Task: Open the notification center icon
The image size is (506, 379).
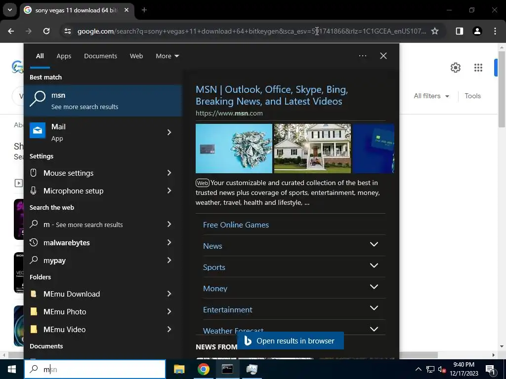Action: (490, 369)
